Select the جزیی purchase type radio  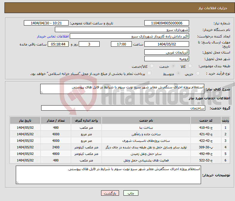[198, 73]
